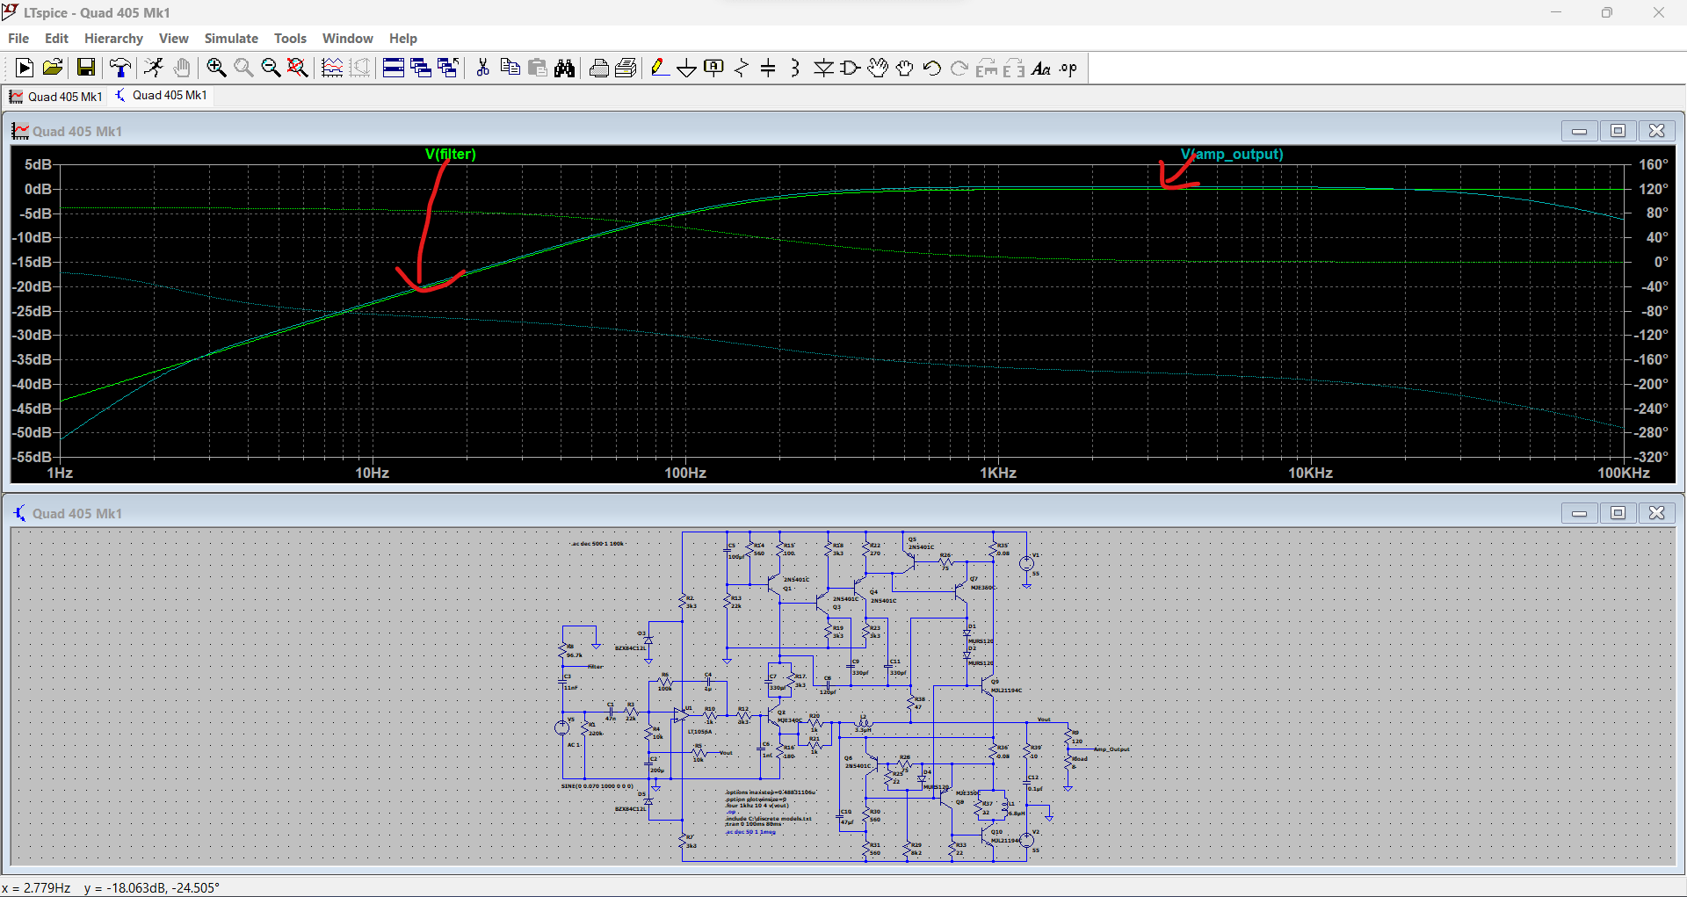This screenshot has height=897, width=1687.
Task: Minimize the schematic child window
Action: pyautogui.click(x=1579, y=513)
